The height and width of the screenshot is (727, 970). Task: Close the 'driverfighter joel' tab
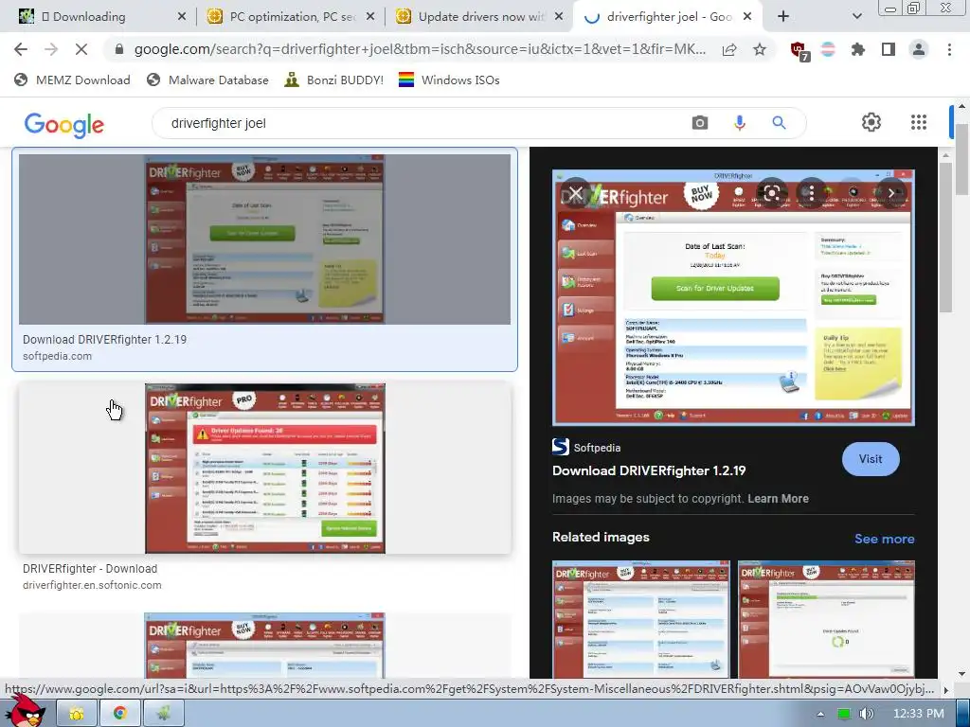coord(747,17)
